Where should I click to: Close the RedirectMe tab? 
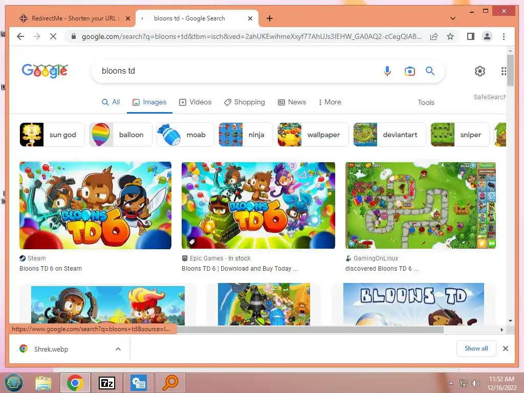pos(127,18)
